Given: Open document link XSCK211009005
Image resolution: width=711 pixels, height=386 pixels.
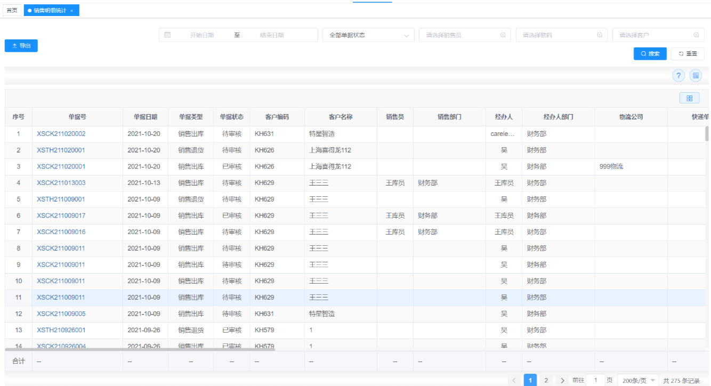Looking at the screenshot, I should click(x=61, y=314).
